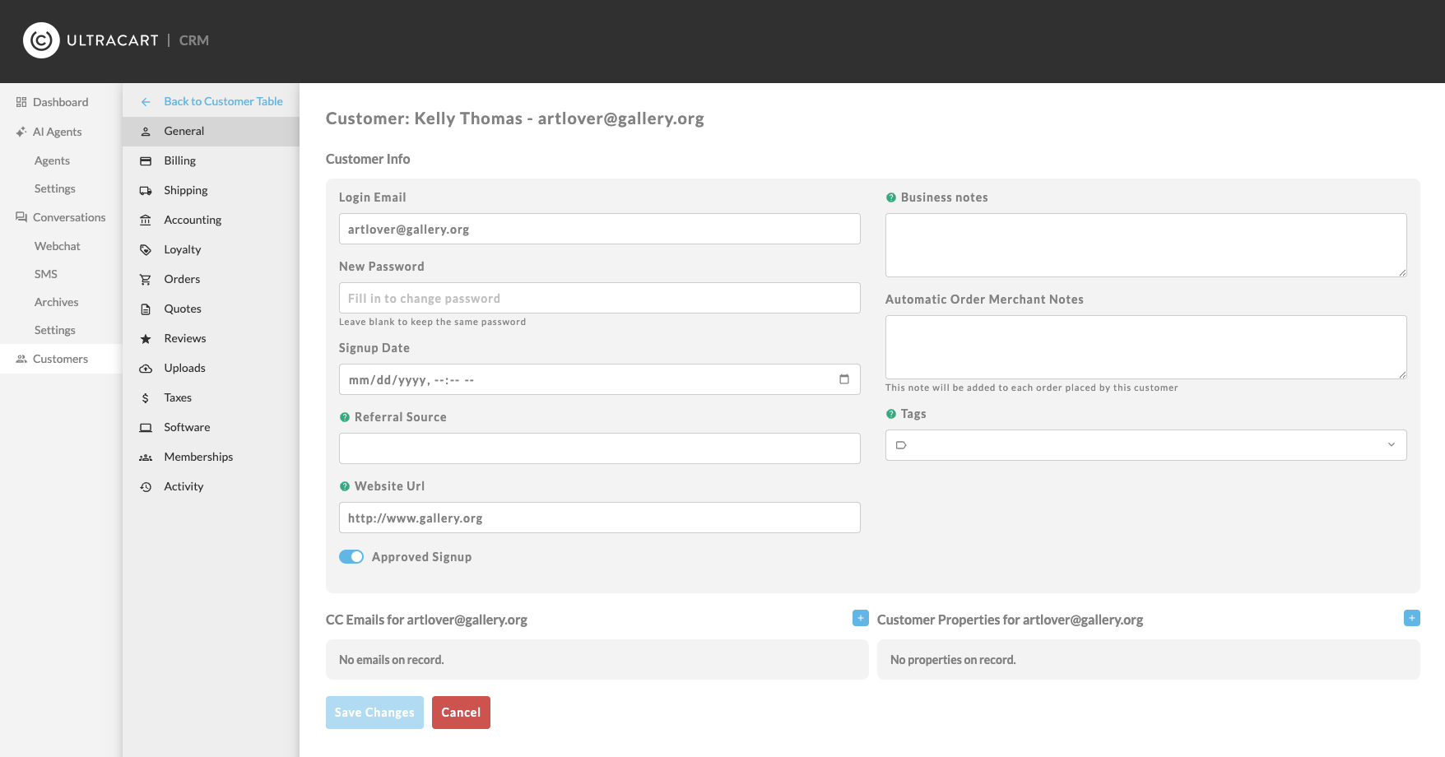Click the Website Url input
This screenshot has width=1445, height=757.
point(599,518)
